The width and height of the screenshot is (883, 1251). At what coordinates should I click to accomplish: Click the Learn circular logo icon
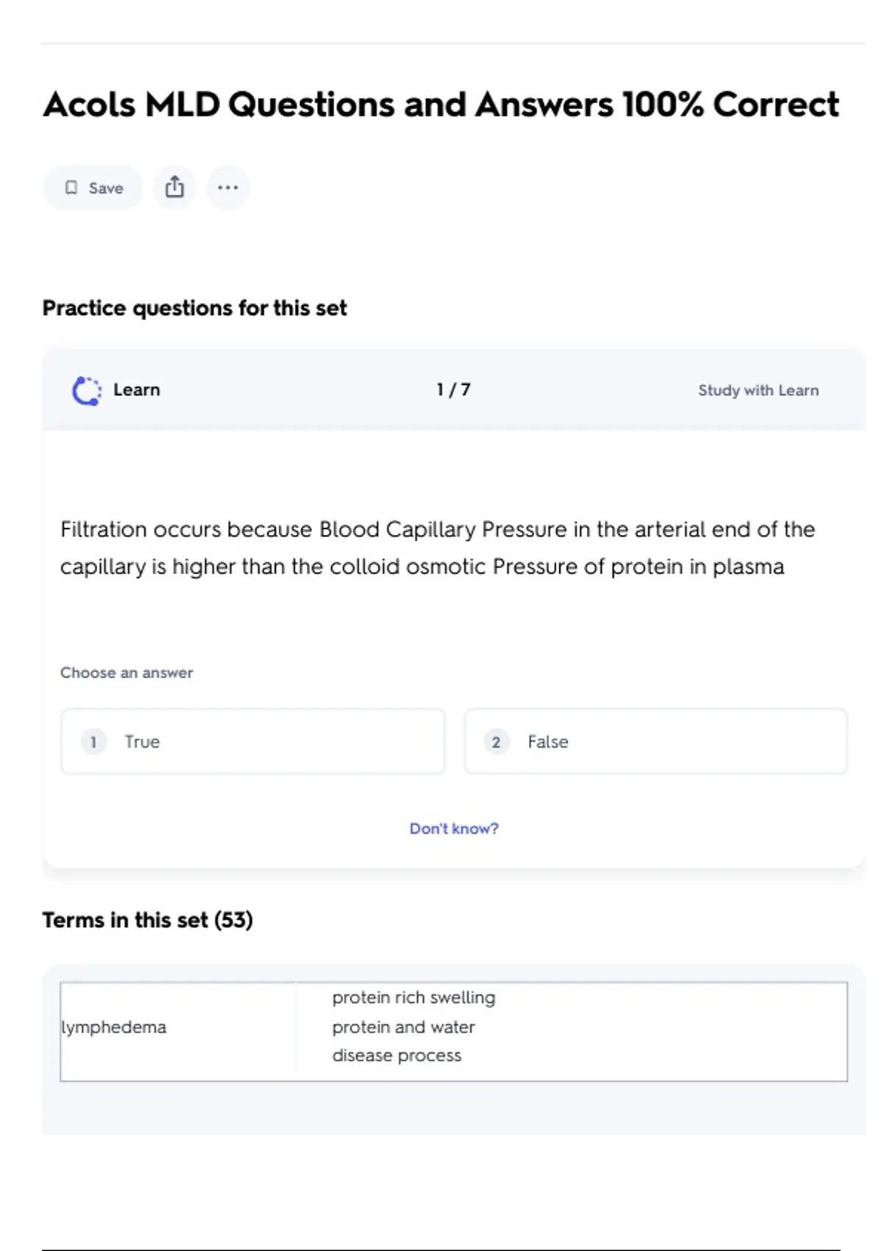[x=87, y=391]
